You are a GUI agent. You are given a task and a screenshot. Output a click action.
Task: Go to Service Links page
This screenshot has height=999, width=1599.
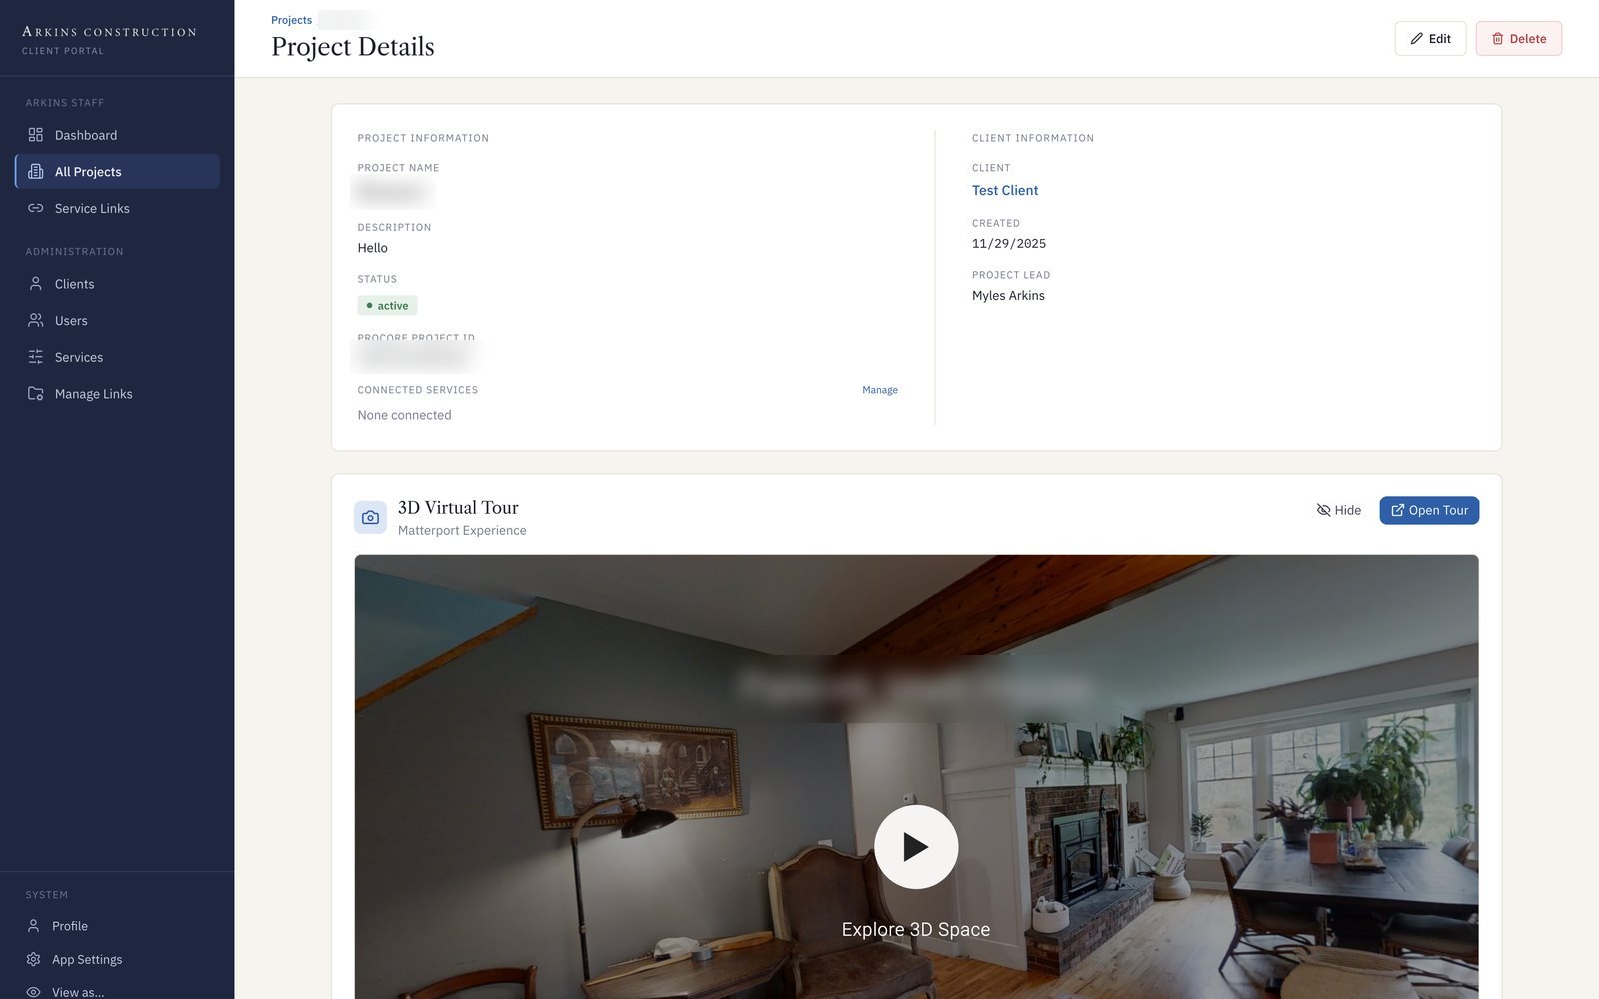point(117,208)
